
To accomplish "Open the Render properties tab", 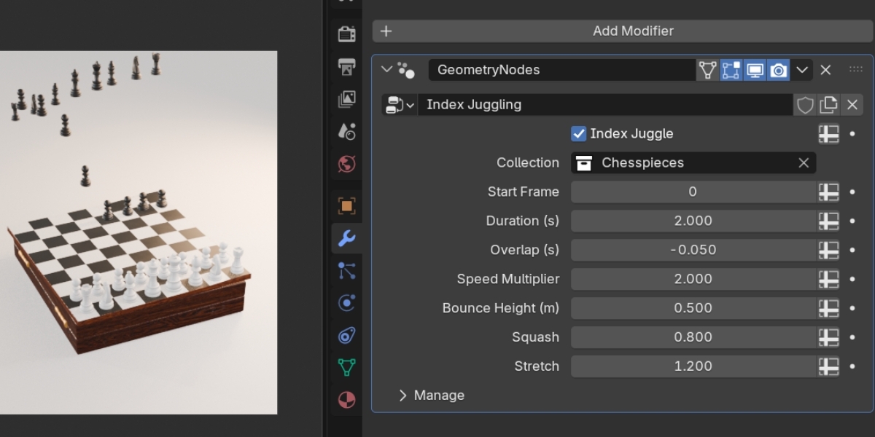I will pos(347,34).
